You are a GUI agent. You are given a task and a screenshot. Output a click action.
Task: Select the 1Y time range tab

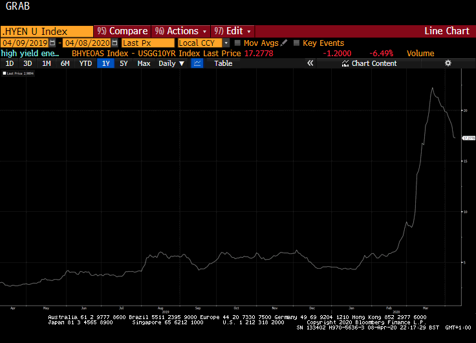click(x=105, y=63)
